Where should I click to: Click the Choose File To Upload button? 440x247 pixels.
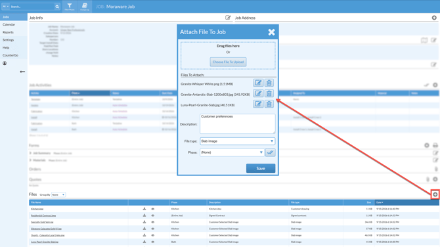click(228, 62)
